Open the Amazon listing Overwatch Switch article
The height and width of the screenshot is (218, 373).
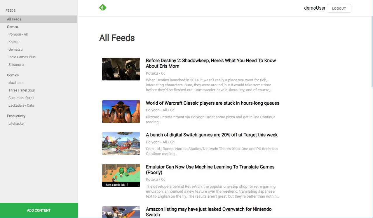(x=209, y=212)
